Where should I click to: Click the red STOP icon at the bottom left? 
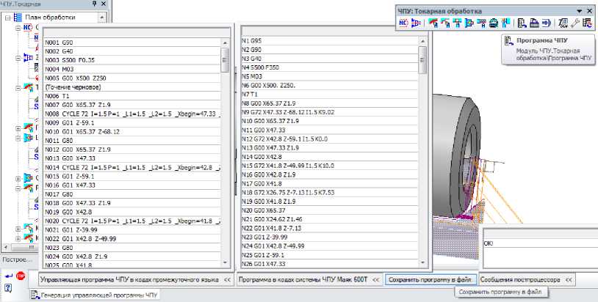click(21, 276)
